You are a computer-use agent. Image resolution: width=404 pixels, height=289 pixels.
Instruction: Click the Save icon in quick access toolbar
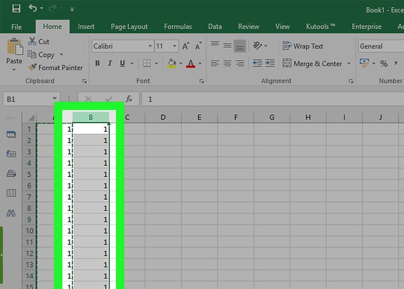click(16, 9)
